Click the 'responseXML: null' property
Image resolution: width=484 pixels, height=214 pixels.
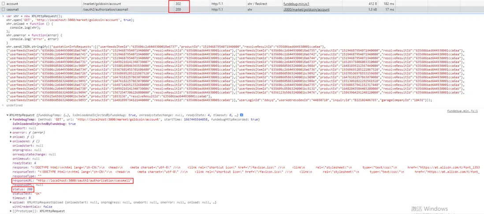pos(27,185)
